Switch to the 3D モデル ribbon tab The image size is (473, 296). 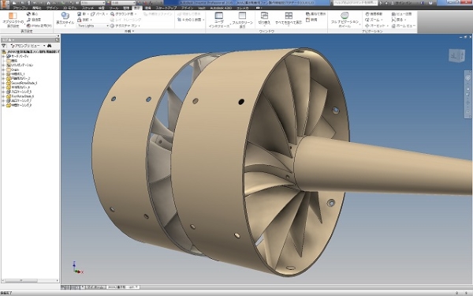(70, 8)
